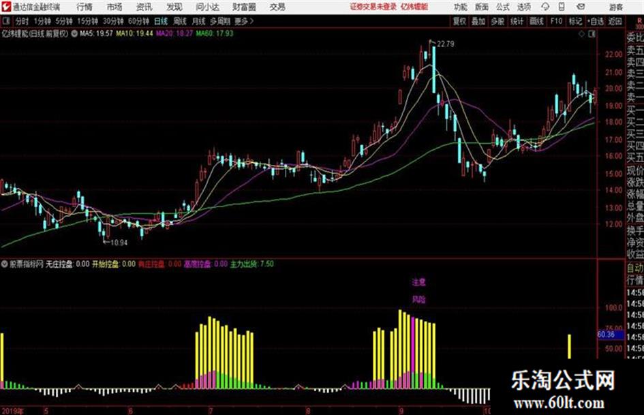Click the round icon before 股票指标网
Screen dimensions: 644x415
5,264
